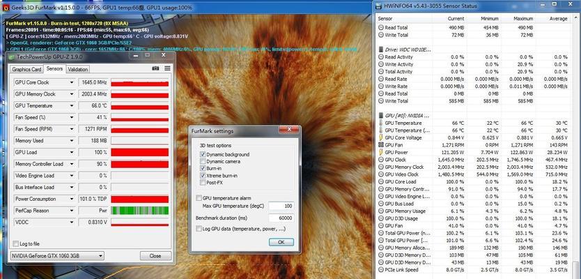The height and width of the screenshot is (279, 581).
Task: Click the HWiNFO vertical scrollbar
Action: [575, 146]
